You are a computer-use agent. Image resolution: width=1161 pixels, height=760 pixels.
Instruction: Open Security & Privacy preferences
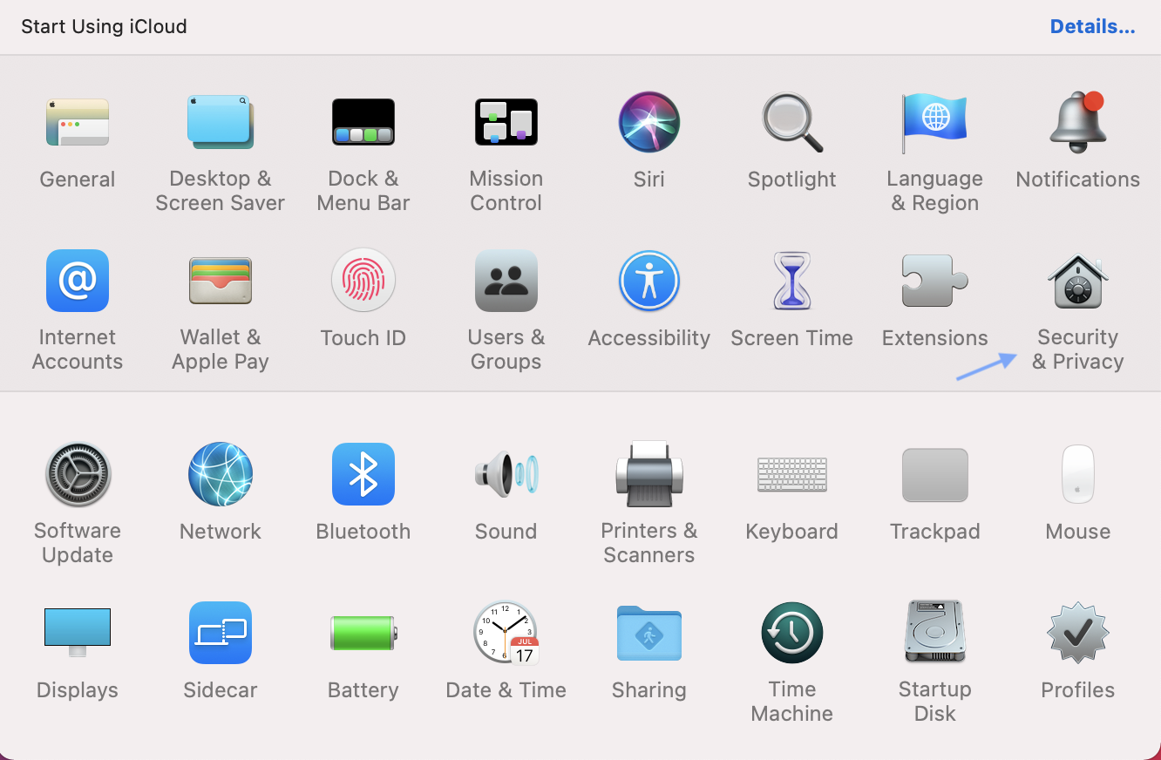(x=1078, y=281)
